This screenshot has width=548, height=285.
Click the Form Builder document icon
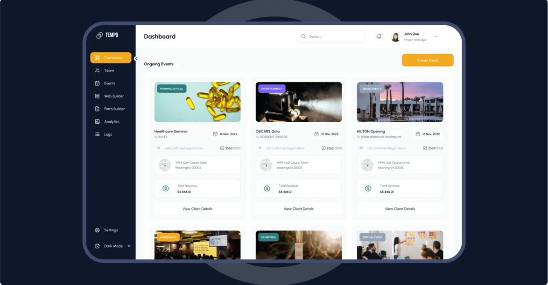click(97, 109)
